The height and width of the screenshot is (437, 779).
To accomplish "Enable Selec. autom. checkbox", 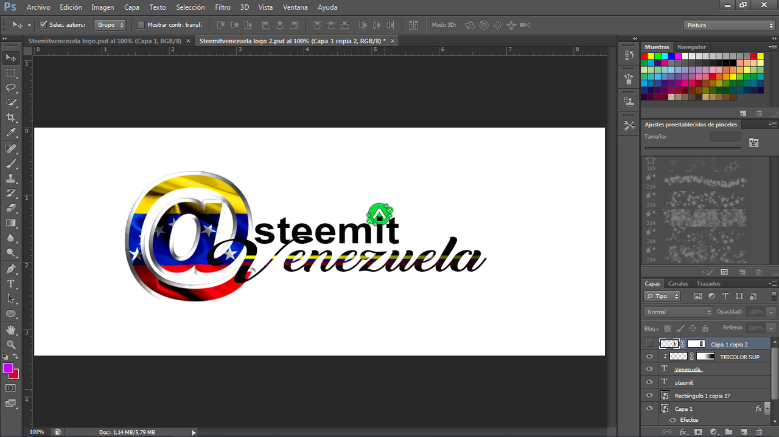I will click(x=43, y=25).
